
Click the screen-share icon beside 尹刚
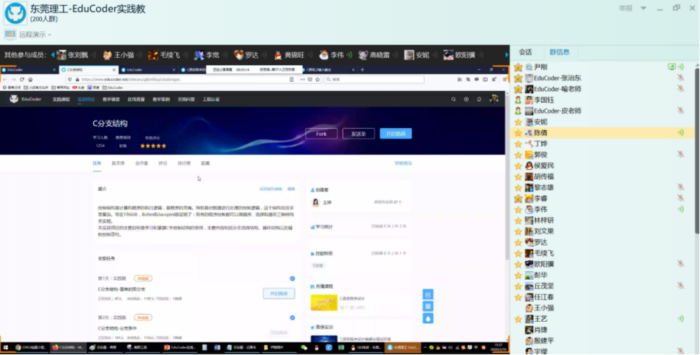click(672, 67)
